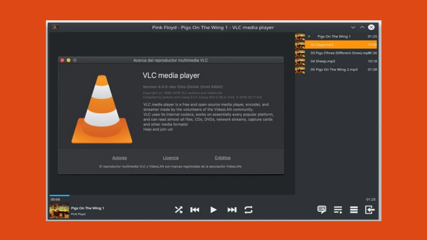
Task: Toggle shuffle playback mode
Action: point(178,210)
